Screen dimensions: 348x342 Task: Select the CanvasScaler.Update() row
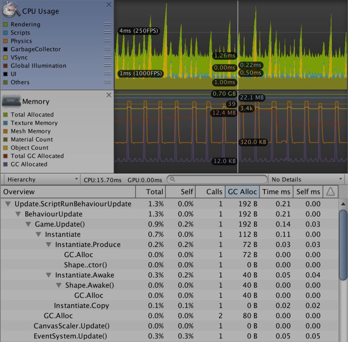tap(169, 326)
